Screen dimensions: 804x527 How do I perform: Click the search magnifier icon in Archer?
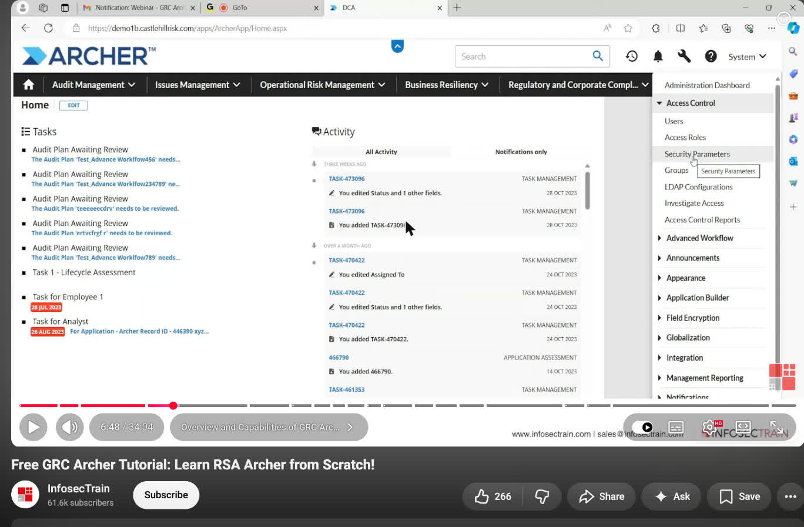(x=598, y=56)
